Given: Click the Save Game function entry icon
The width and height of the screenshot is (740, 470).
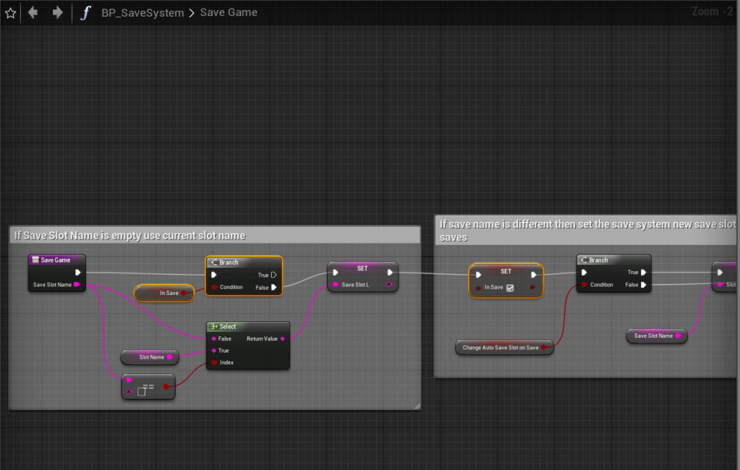Looking at the screenshot, I should [x=35, y=260].
